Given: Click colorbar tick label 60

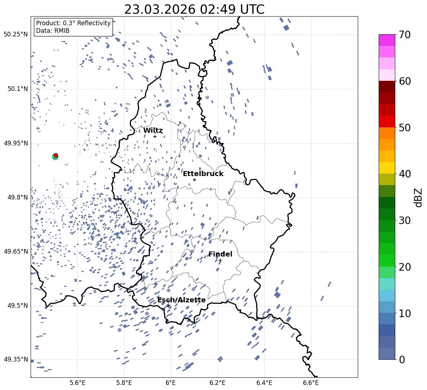Looking at the screenshot, I should pos(405,81).
